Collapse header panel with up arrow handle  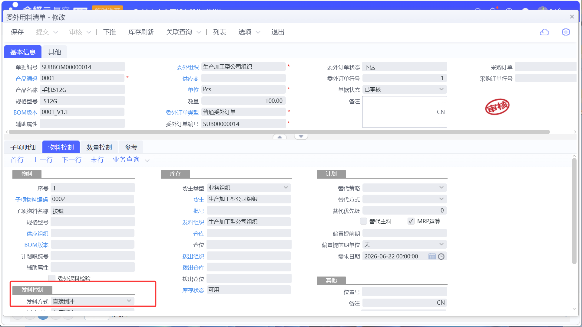pyautogui.click(x=280, y=137)
